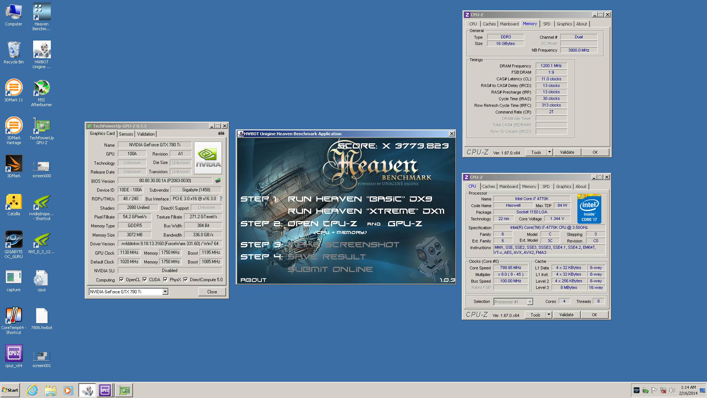Viewport: 707px width, 398px height.
Task: Switch to Validation tab in GPU-Z
Action: [146, 134]
